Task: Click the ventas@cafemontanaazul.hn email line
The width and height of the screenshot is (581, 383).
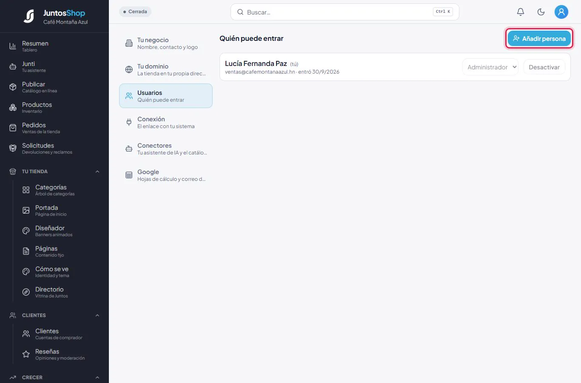Action: pos(282,72)
